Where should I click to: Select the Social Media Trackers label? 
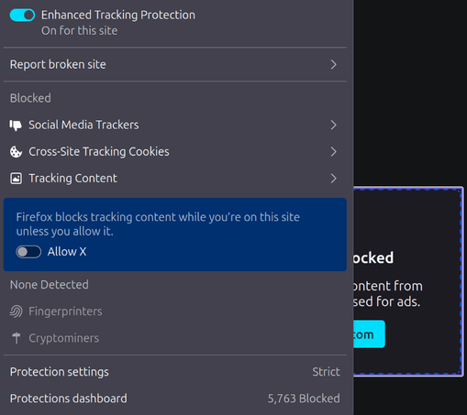pyautogui.click(x=83, y=125)
